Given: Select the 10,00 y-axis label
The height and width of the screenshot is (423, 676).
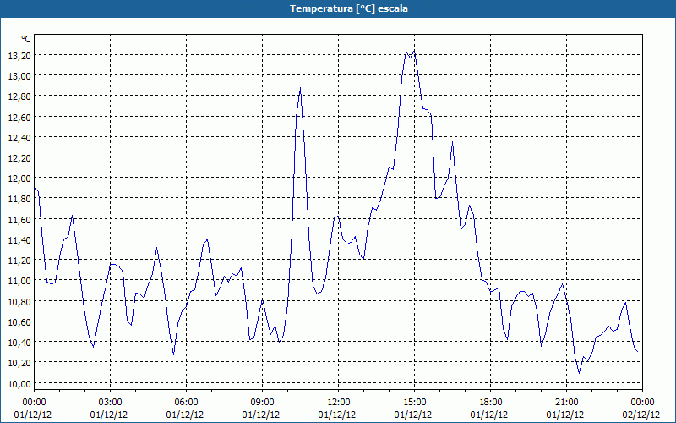Looking at the screenshot, I should [19, 384].
